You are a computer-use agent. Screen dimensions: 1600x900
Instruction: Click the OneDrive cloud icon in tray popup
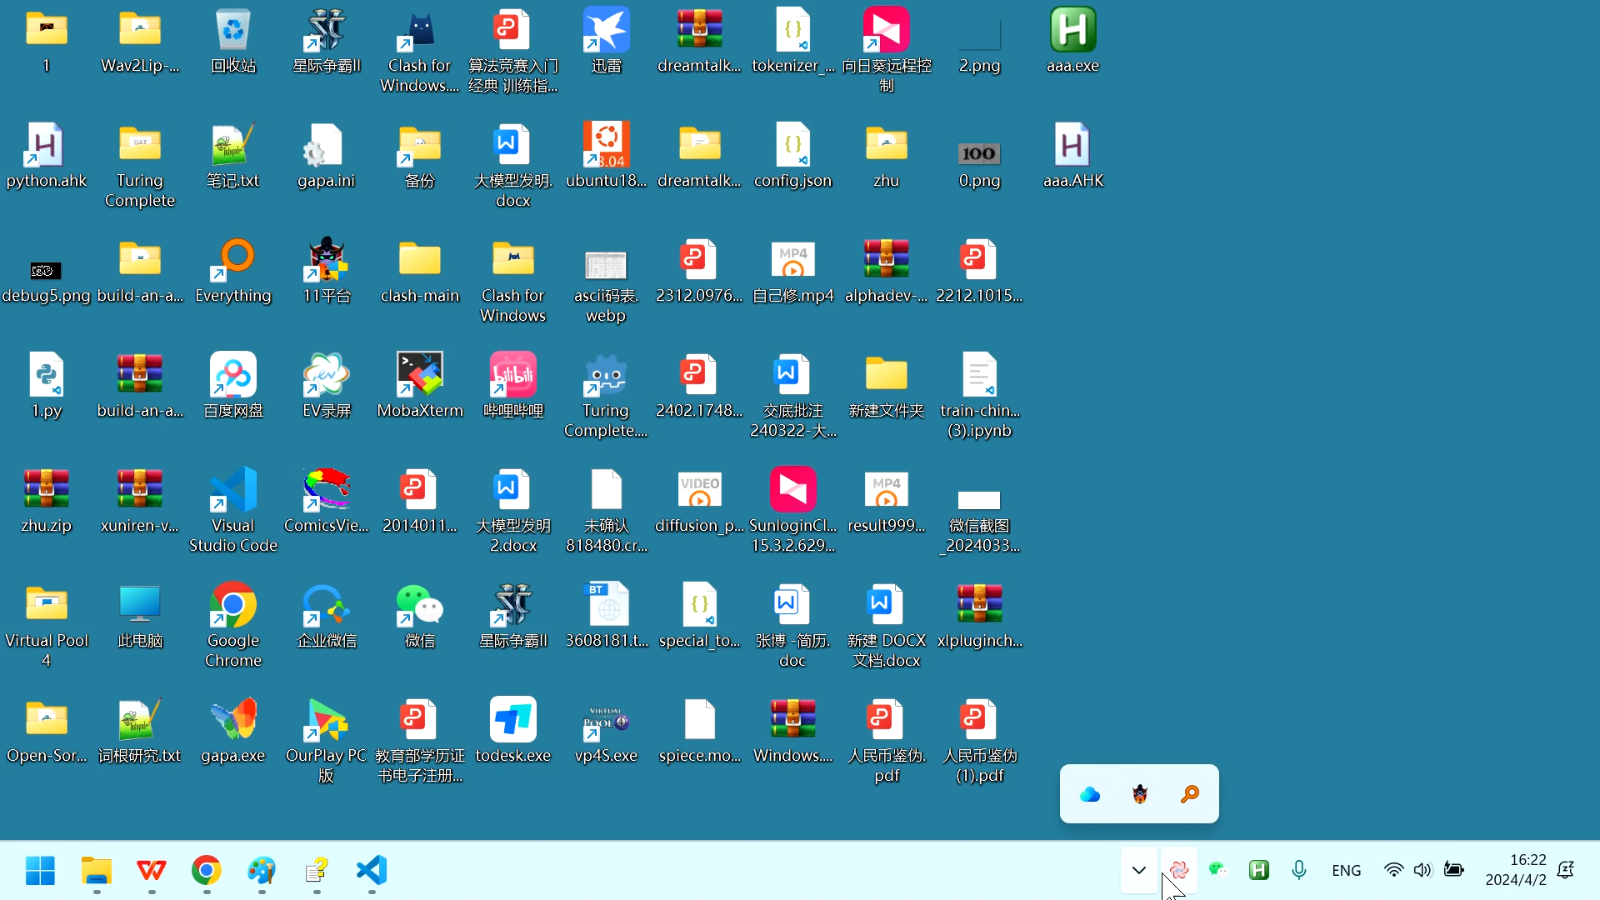coord(1090,794)
